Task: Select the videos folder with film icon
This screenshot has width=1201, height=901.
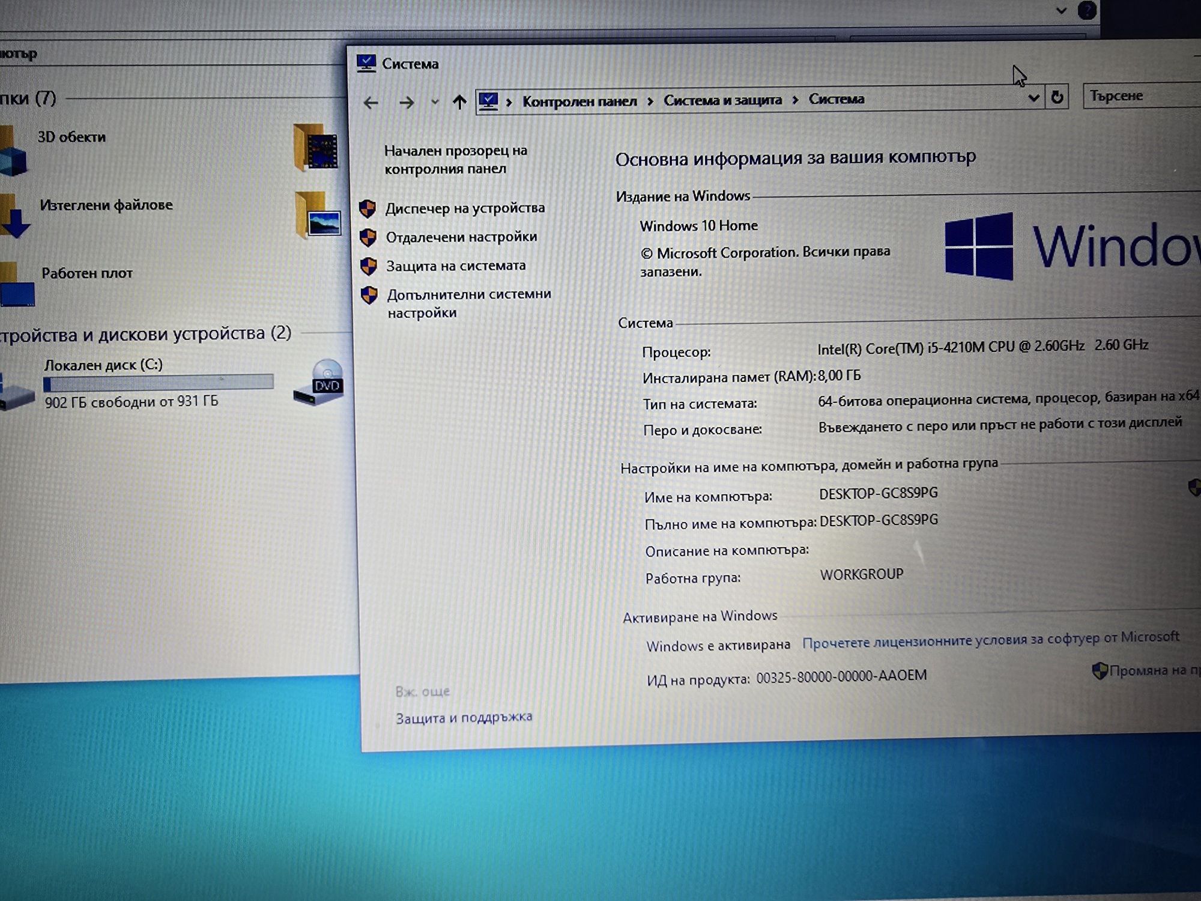Action: [x=316, y=147]
